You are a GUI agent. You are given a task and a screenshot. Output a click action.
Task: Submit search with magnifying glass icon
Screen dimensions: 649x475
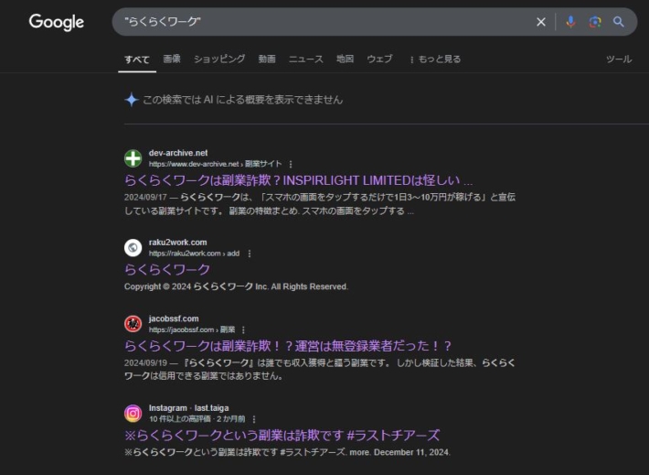(x=618, y=22)
